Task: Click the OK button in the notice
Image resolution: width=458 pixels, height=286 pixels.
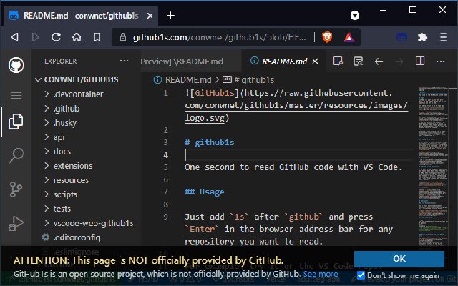Action: click(x=399, y=259)
